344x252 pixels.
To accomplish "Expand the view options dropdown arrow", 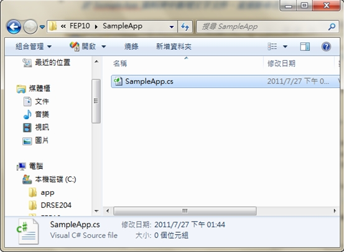I will [x=285, y=47].
